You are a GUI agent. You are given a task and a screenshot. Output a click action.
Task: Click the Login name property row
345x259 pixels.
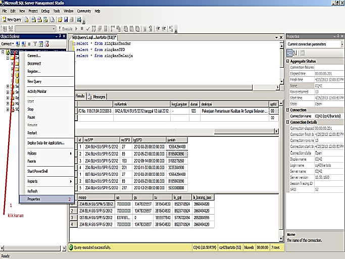(x=315, y=165)
